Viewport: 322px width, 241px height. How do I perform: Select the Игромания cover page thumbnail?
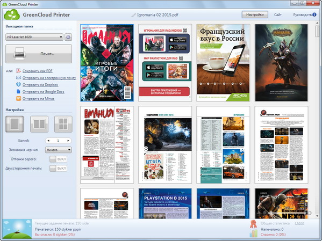click(107, 63)
